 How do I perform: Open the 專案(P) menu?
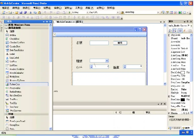point(37,8)
